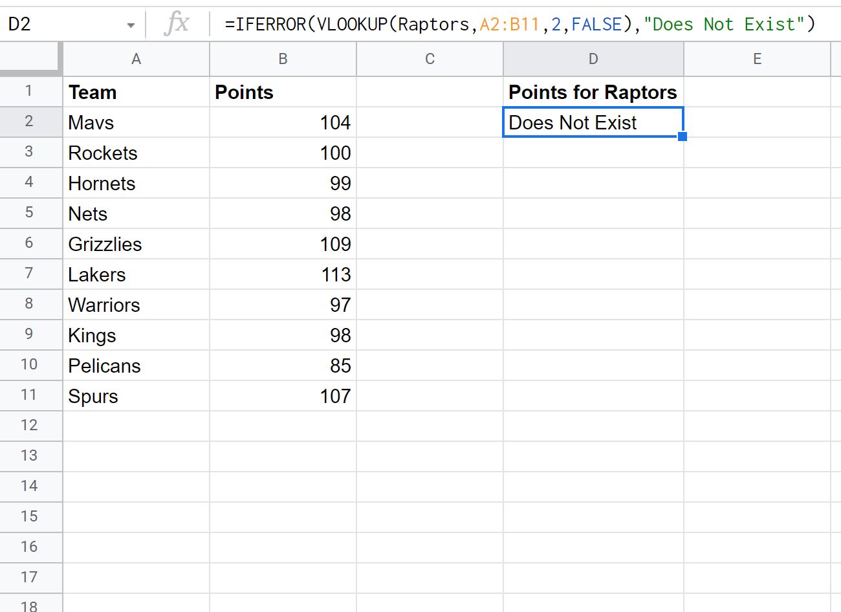
Task: Select row 1 header
Action: (30, 92)
